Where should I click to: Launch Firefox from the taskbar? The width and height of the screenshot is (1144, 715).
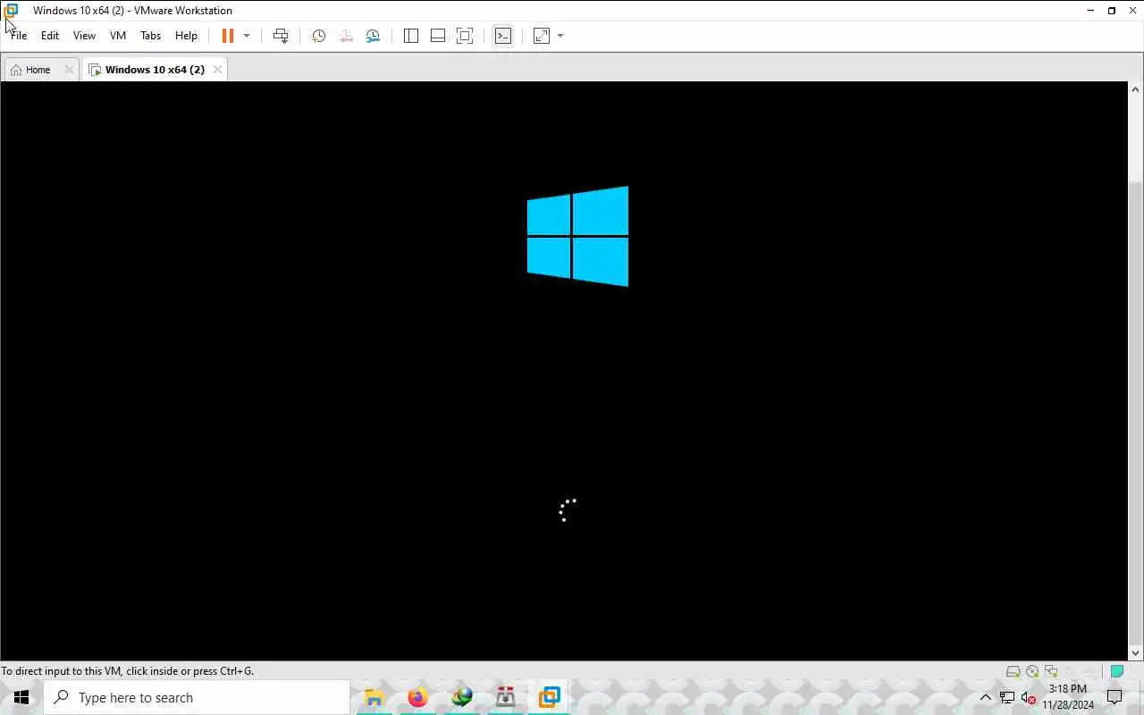click(x=417, y=697)
